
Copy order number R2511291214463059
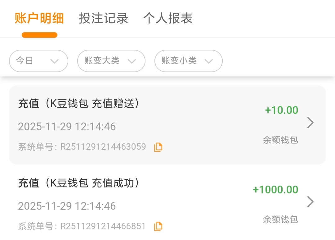(x=158, y=147)
